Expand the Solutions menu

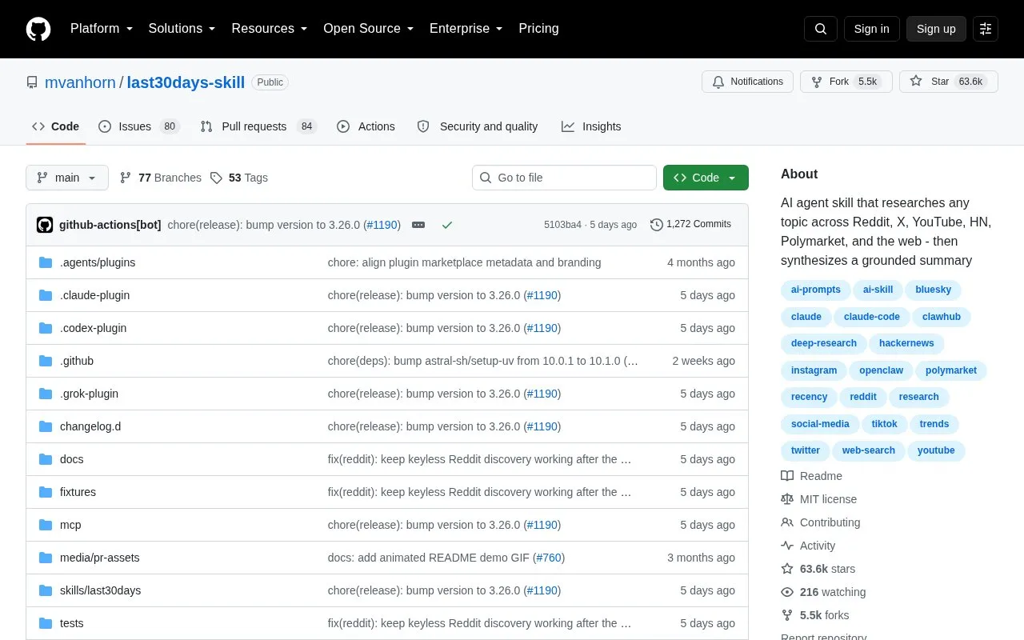(x=182, y=29)
